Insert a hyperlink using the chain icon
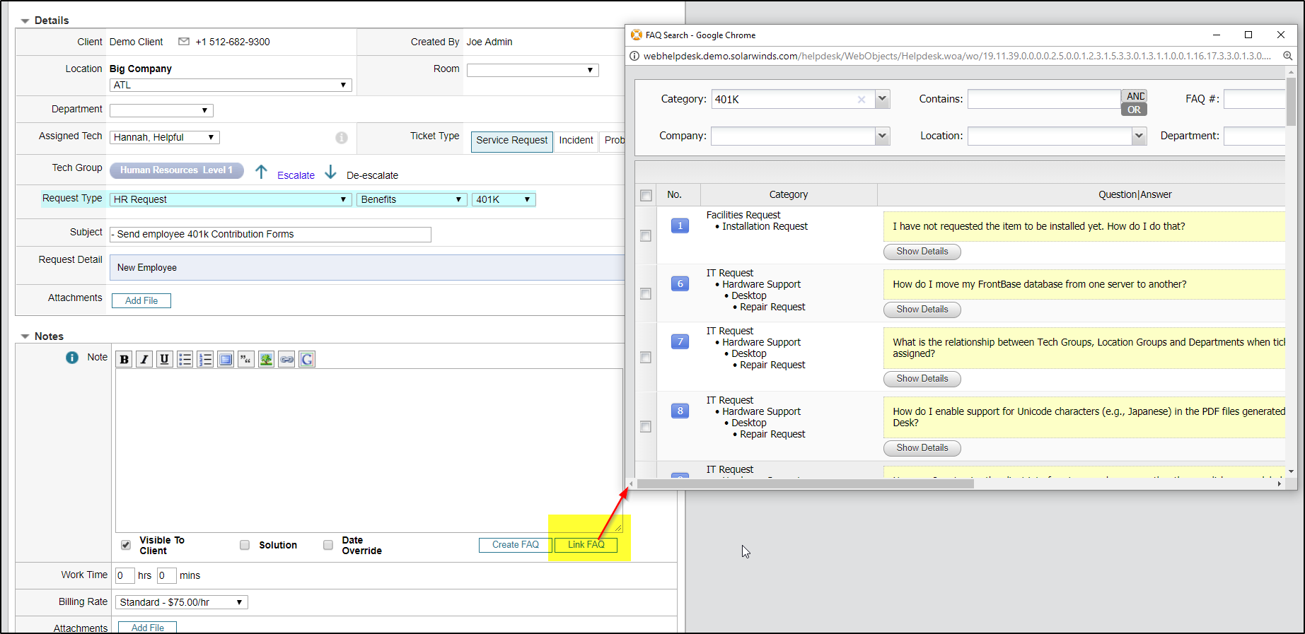1305x634 pixels. coord(286,359)
